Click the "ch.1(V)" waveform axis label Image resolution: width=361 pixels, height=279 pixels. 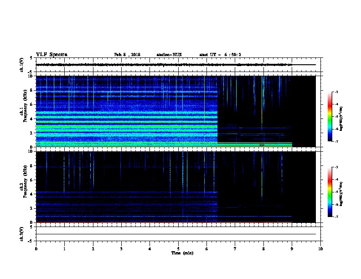point(21,65)
